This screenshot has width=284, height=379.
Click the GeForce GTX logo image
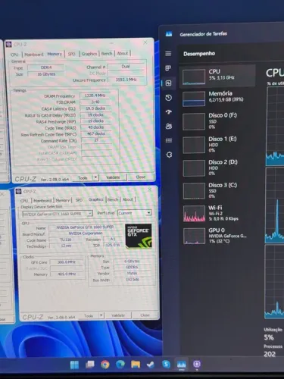[x=139, y=236]
